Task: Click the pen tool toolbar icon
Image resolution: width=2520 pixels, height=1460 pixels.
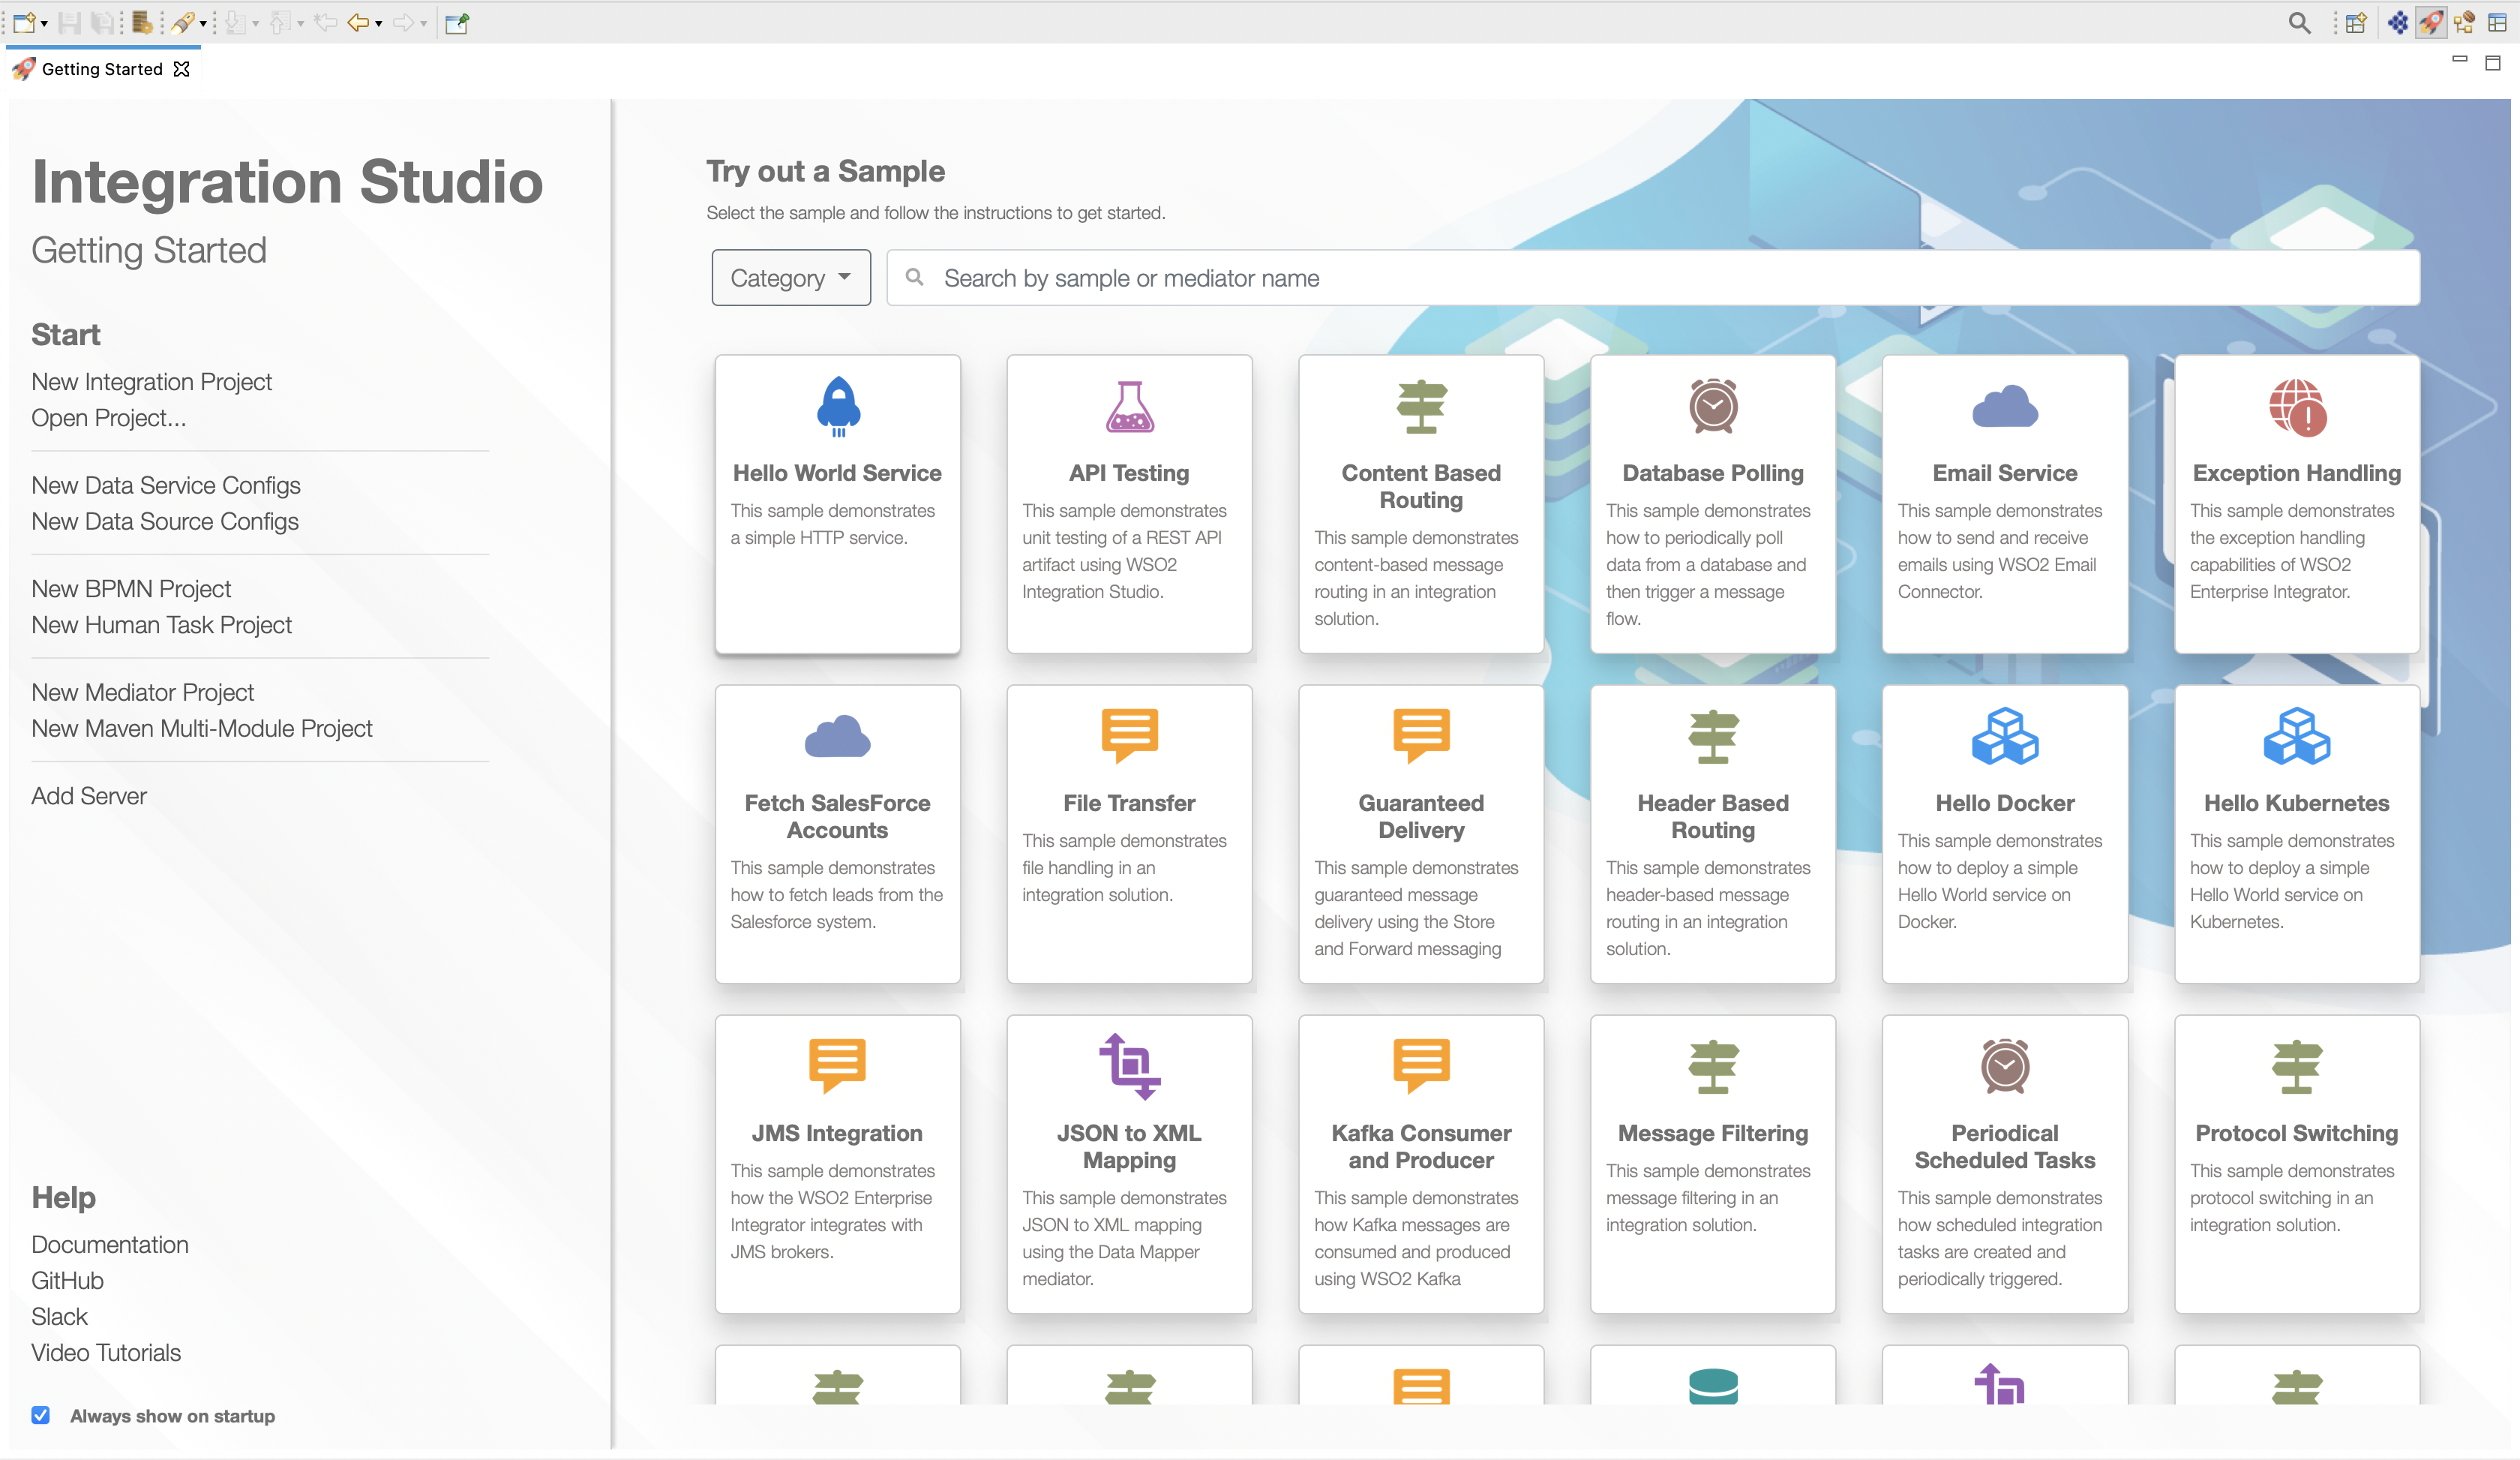Action: (182, 22)
